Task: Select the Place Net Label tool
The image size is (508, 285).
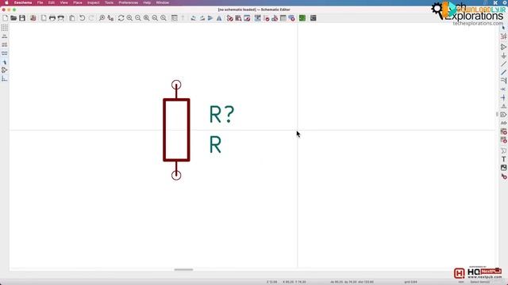Action: point(503,106)
